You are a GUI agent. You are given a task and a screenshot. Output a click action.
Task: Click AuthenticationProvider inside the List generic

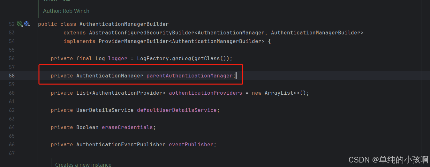(x=127, y=93)
